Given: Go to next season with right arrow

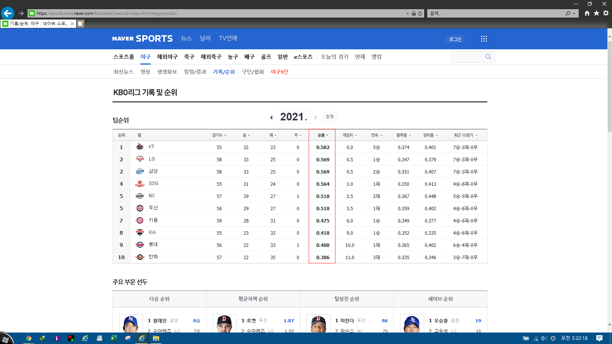Looking at the screenshot, I should point(316,117).
